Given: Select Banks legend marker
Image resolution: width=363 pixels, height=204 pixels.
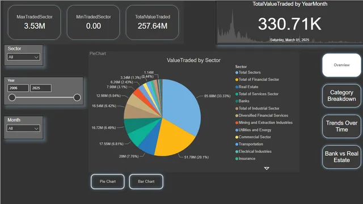Looking at the screenshot, I should click(x=237, y=101).
